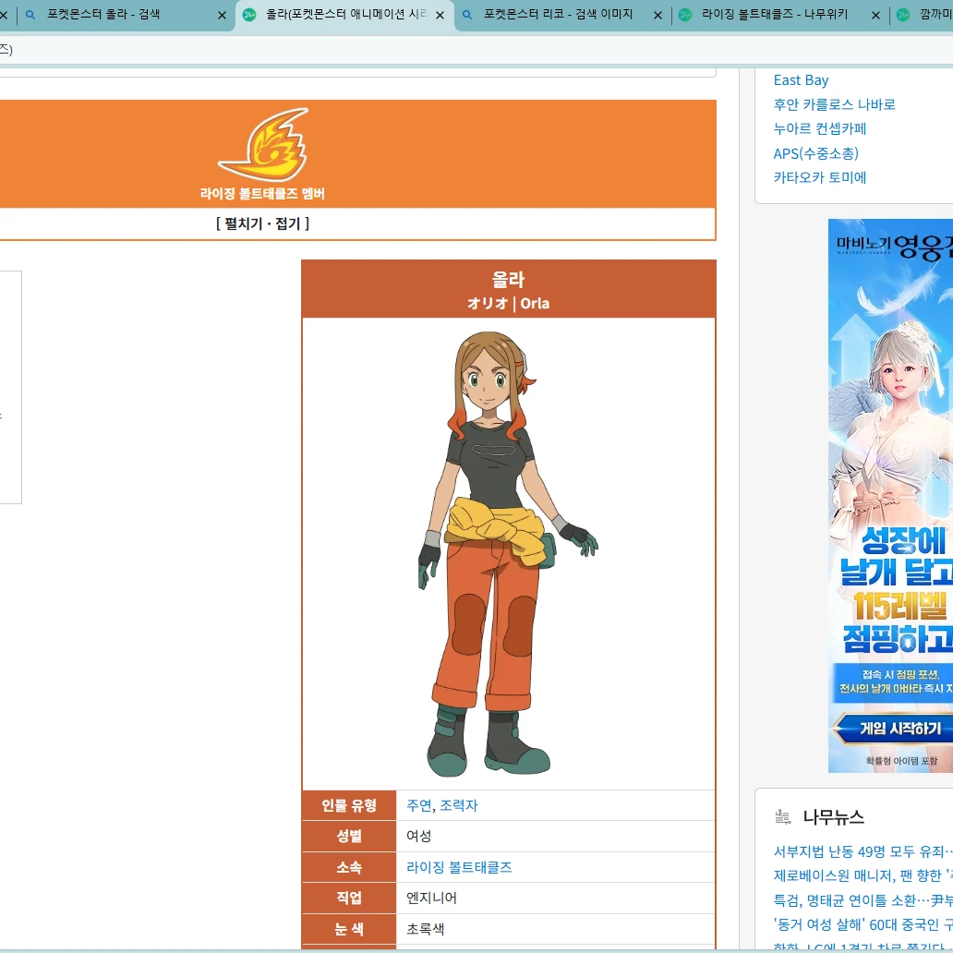The height and width of the screenshot is (953, 953).
Task: Click the 라이징 볼트태클즈 멤버 banner title
Action: [x=262, y=194]
